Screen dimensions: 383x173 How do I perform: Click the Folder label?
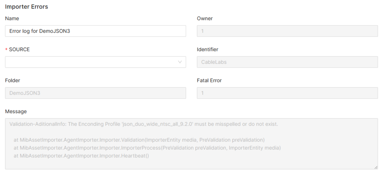pos(13,81)
